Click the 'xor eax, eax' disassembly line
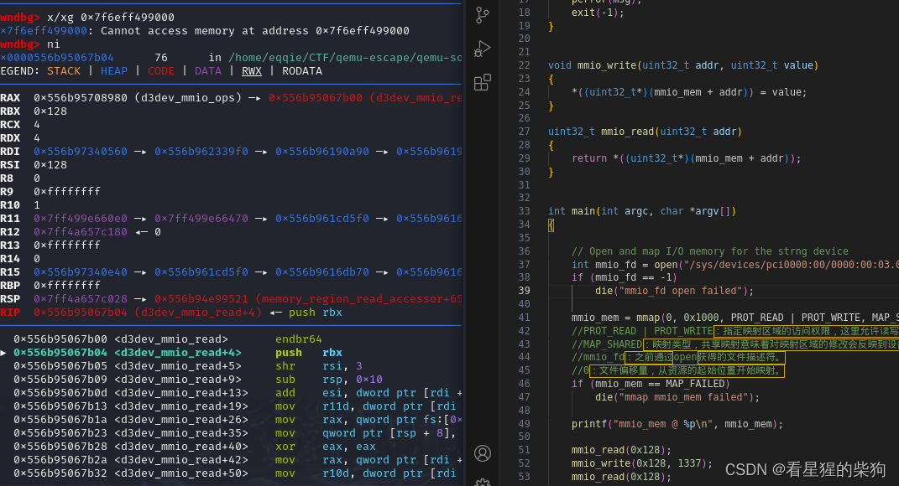899x486 pixels. click(195, 447)
